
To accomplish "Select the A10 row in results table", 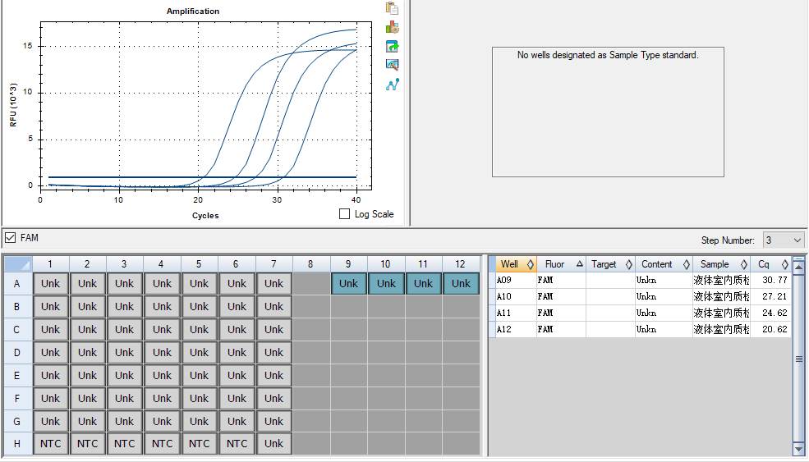I will [x=640, y=296].
